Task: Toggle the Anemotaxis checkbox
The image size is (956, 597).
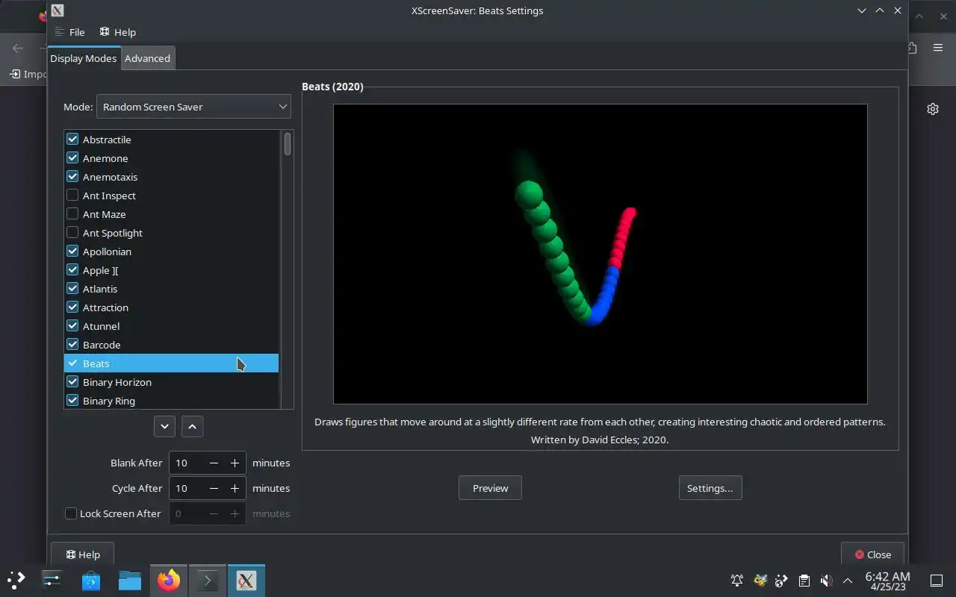Action: [x=72, y=176]
